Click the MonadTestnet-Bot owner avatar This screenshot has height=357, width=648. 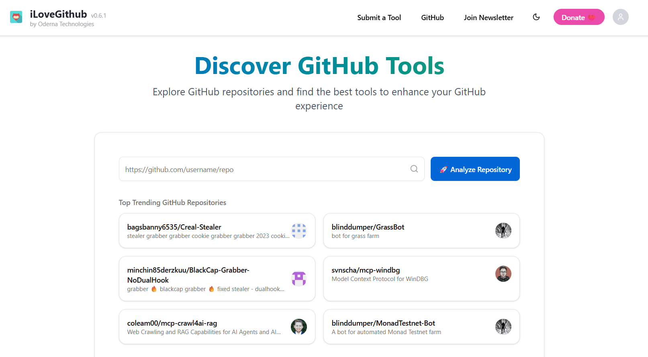tap(503, 326)
